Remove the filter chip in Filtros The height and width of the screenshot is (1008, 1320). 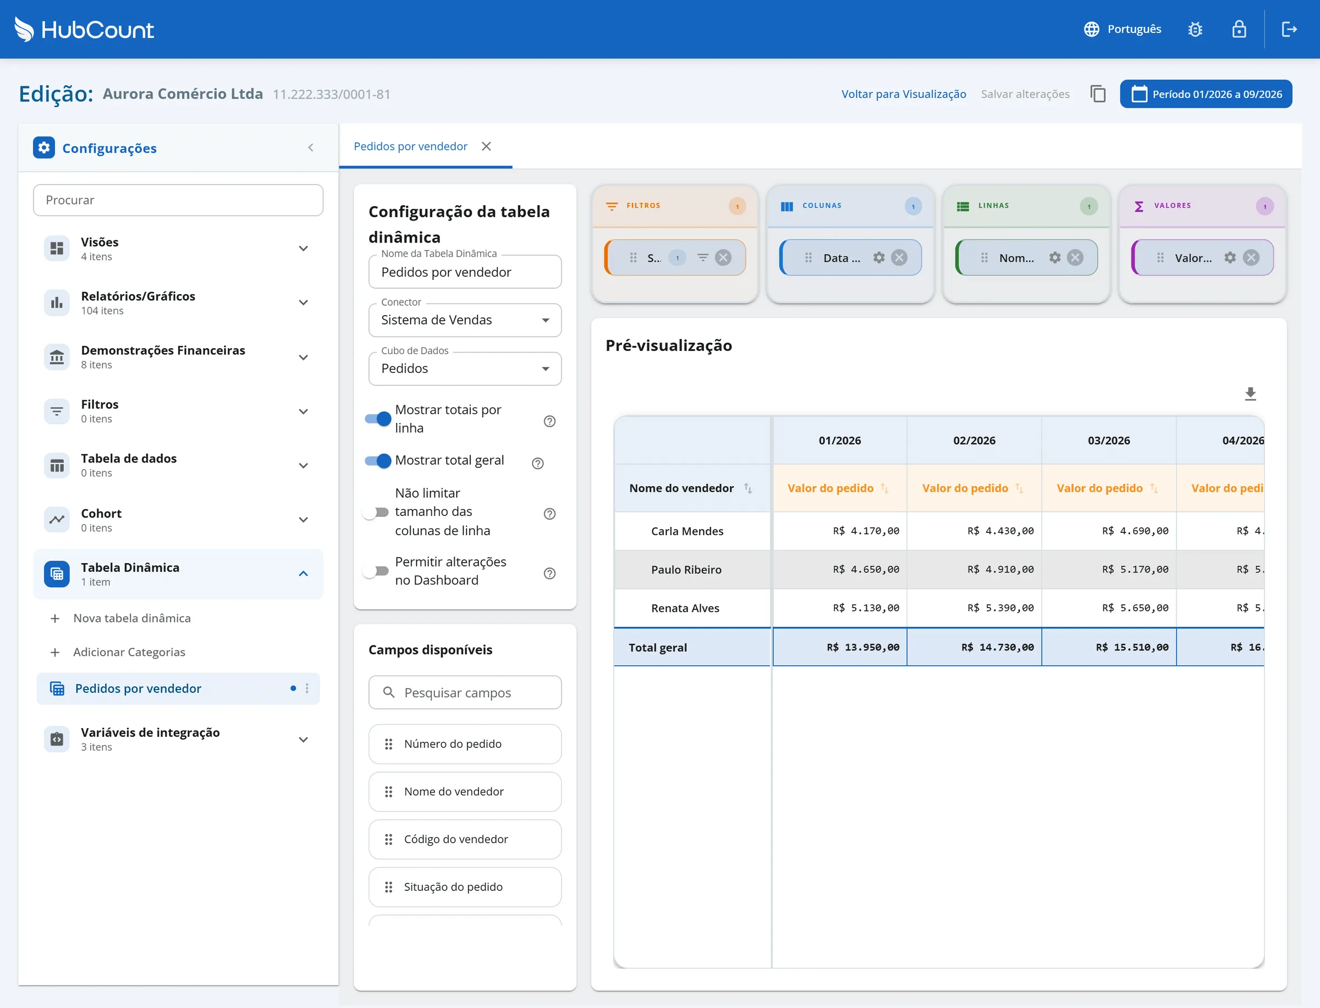coord(723,257)
